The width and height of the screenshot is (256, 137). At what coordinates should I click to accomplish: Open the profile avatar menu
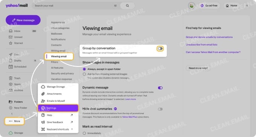[192, 6]
